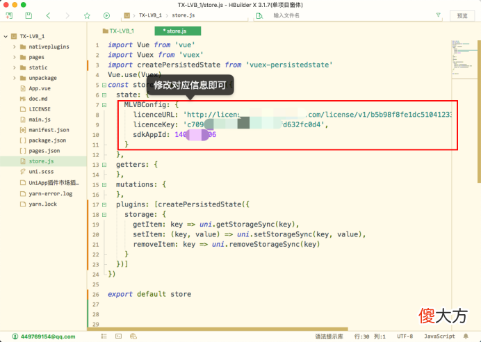This screenshot has width=481, height=342.
Task: Fold the MLVBConfig block at line 7
Action: point(104,105)
